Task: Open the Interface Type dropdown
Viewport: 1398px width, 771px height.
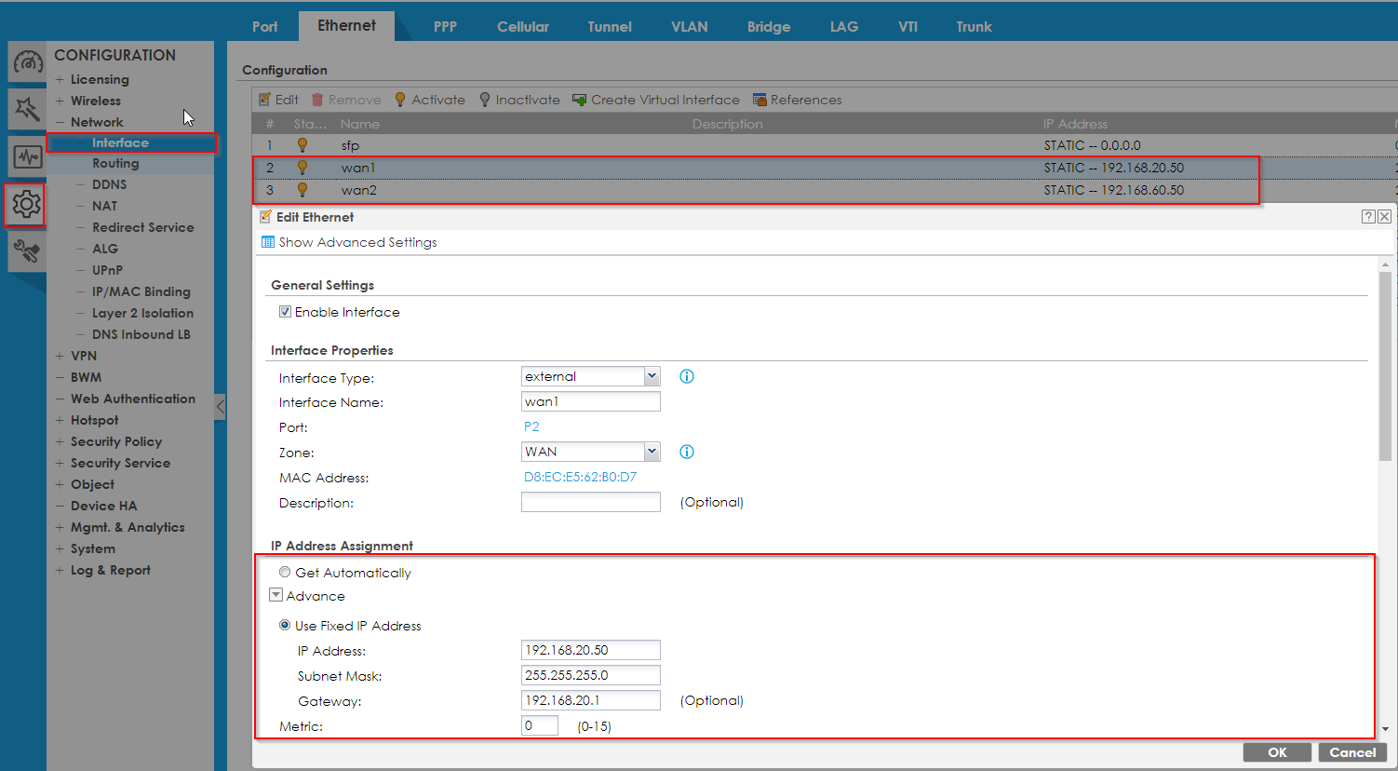Action: [652, 376]
